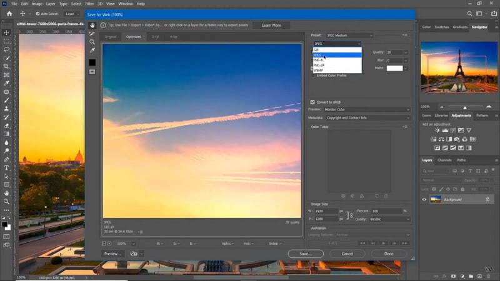This screenshot has height=281, width=500.
Task: Play the animation in Save for Web
Action: (x=384, y=243)
